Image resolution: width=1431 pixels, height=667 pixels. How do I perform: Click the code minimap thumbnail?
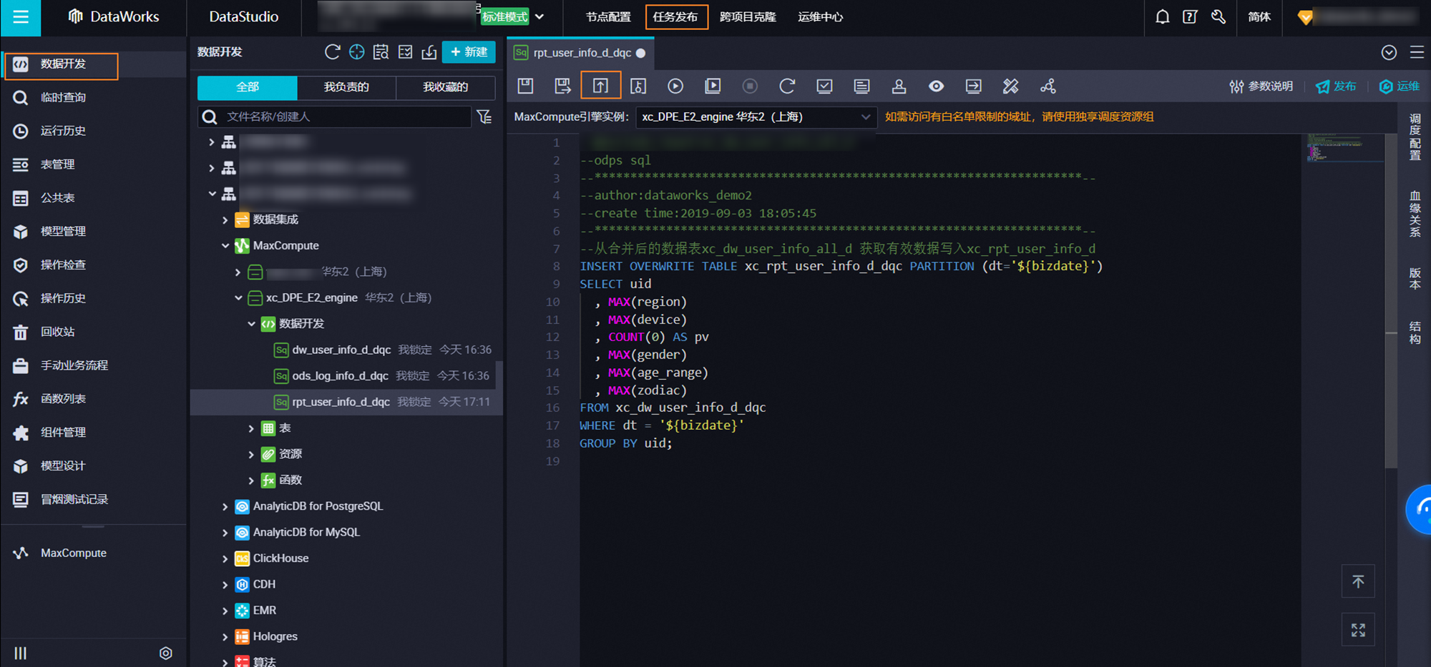[1344, 148]
